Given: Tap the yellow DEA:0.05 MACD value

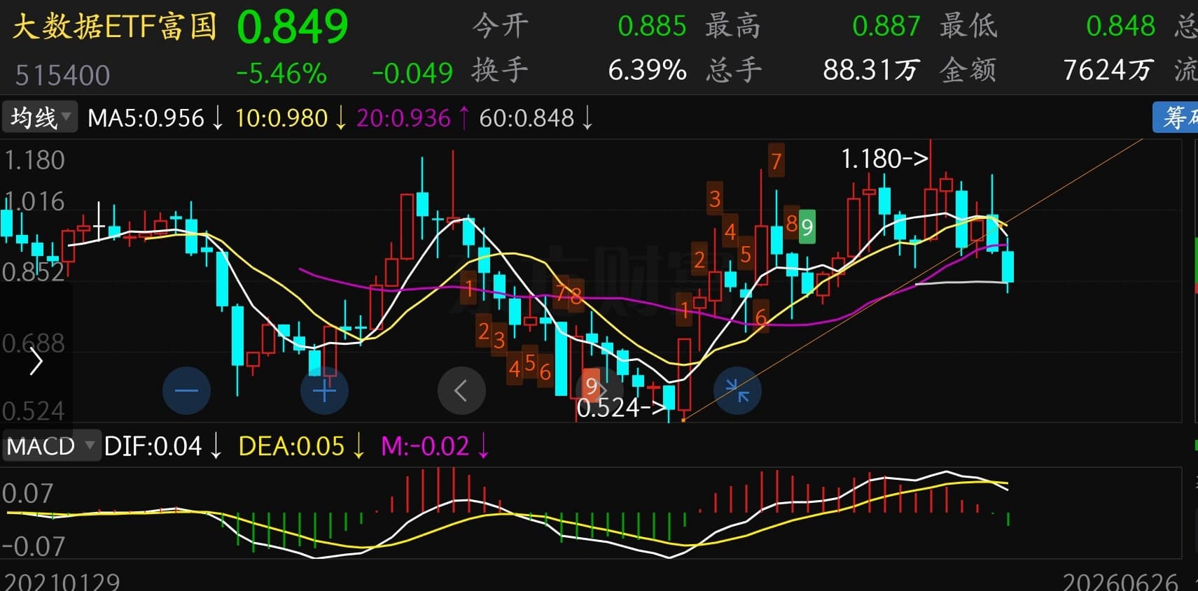Looking at the screenshot, I should click(x=301, y=446).
